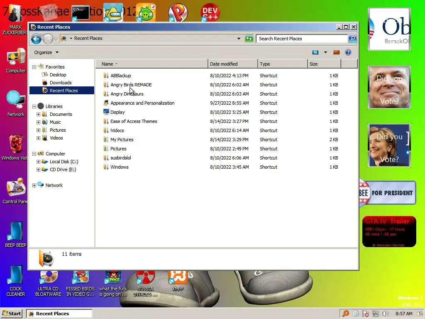
Task: Select the Ease of Access Themes shortcut
Action: tap(134, 121)
